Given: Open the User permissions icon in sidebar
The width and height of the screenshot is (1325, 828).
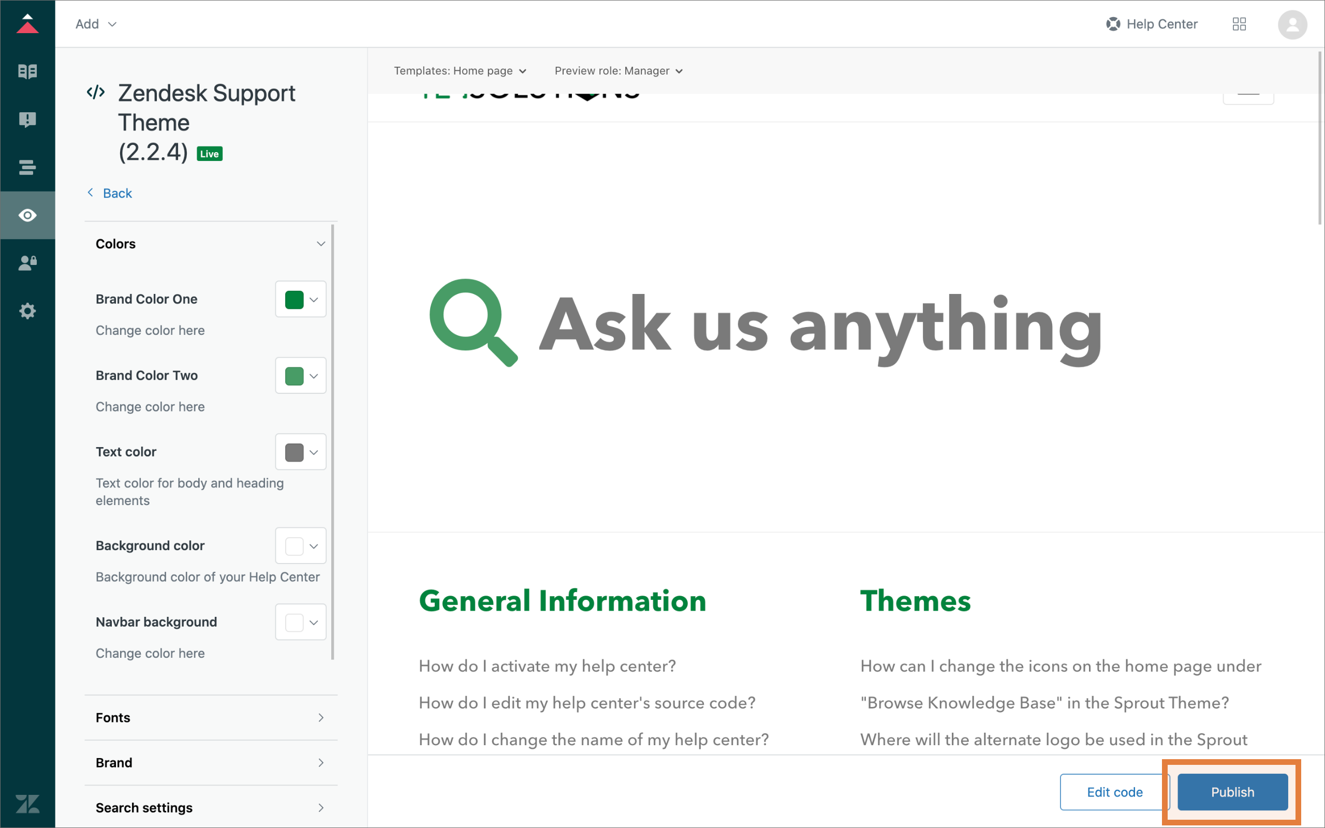Looking at the screenshot, I should 27,263.
